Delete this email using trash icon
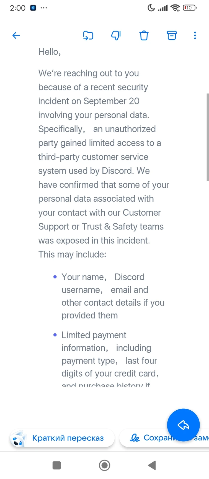 click(x=144, y=35)
